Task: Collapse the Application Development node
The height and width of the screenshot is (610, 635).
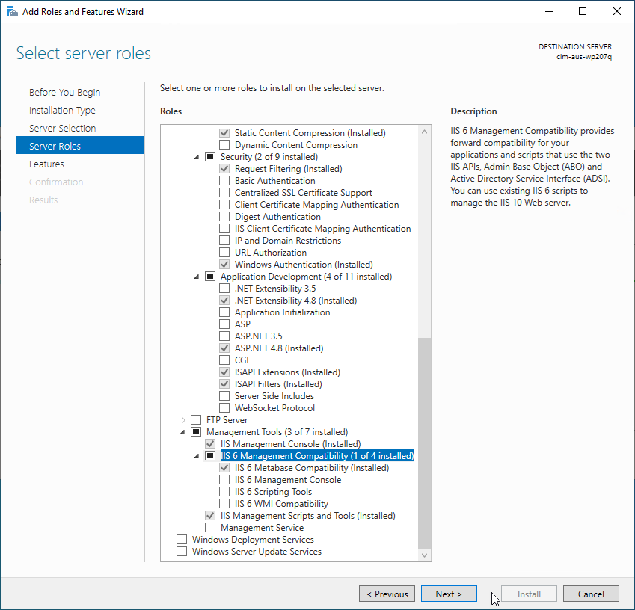Action: coord(197,277)
